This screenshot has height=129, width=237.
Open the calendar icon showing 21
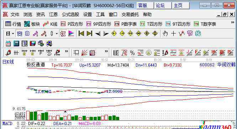[8, 43]
